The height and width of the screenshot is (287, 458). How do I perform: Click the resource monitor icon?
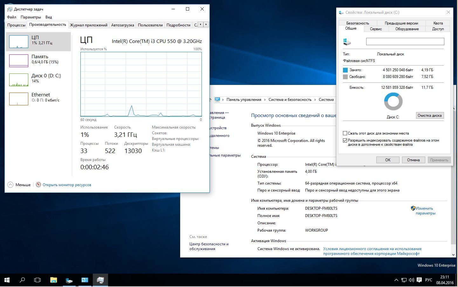38,185
